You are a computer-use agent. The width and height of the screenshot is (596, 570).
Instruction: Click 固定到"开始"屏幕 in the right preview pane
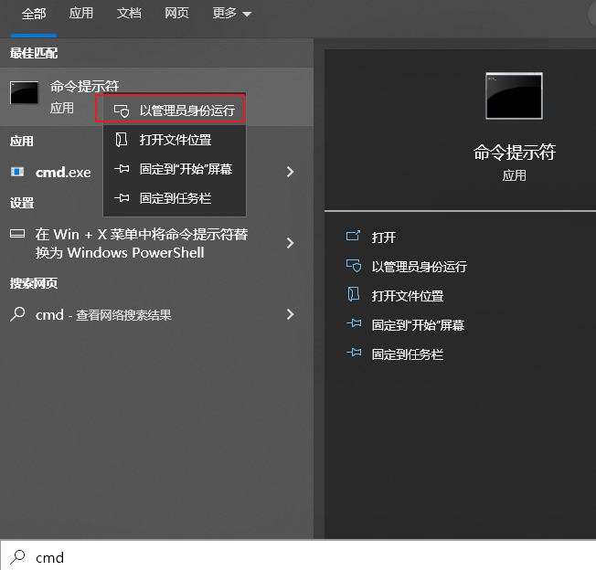coord(418,325)
